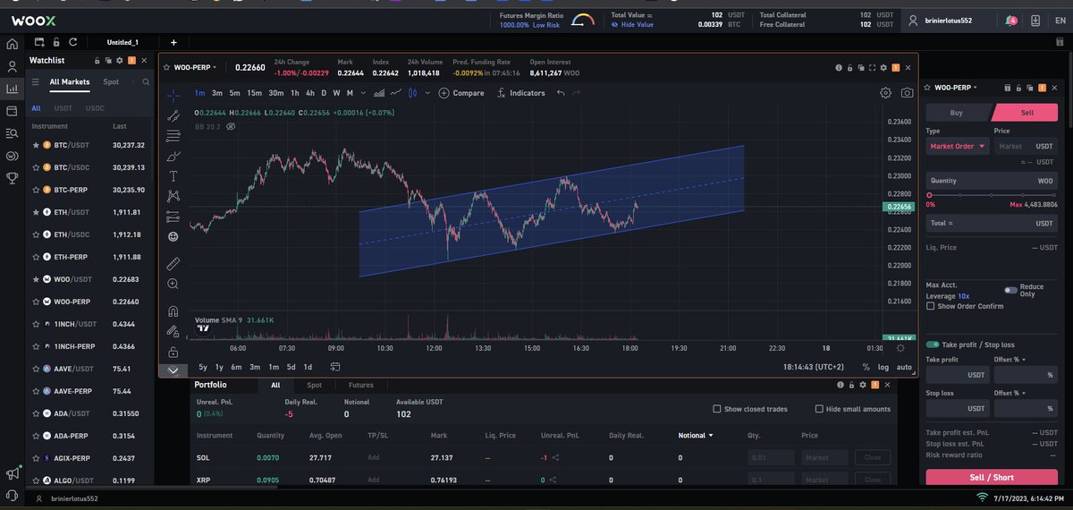
Task: Open the Market Order type dropdown
Action: tap(957, 146)
